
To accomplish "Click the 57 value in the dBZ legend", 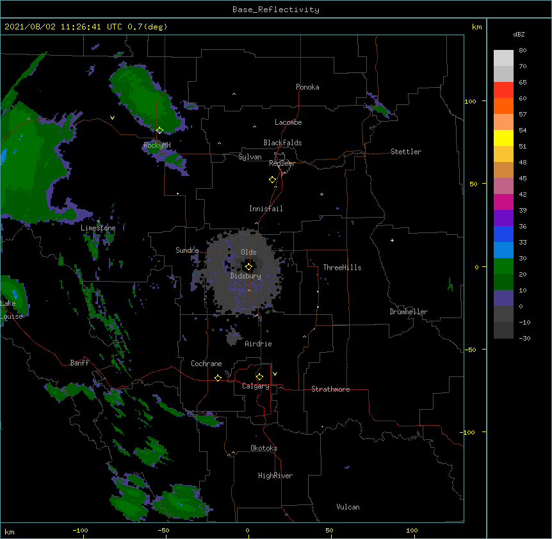I will click(x=523, y=115).
